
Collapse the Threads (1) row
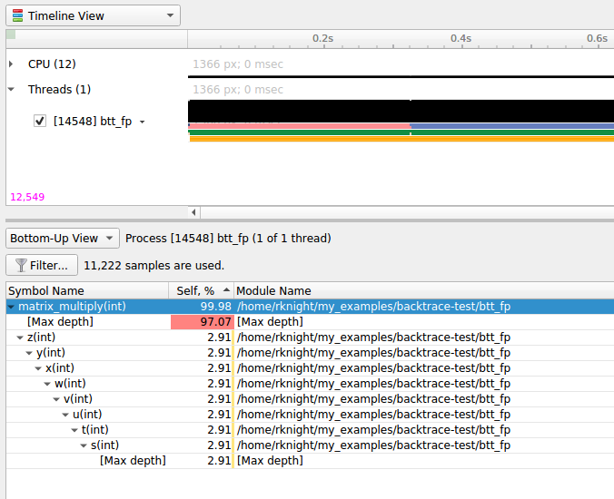tap(11, 89)
